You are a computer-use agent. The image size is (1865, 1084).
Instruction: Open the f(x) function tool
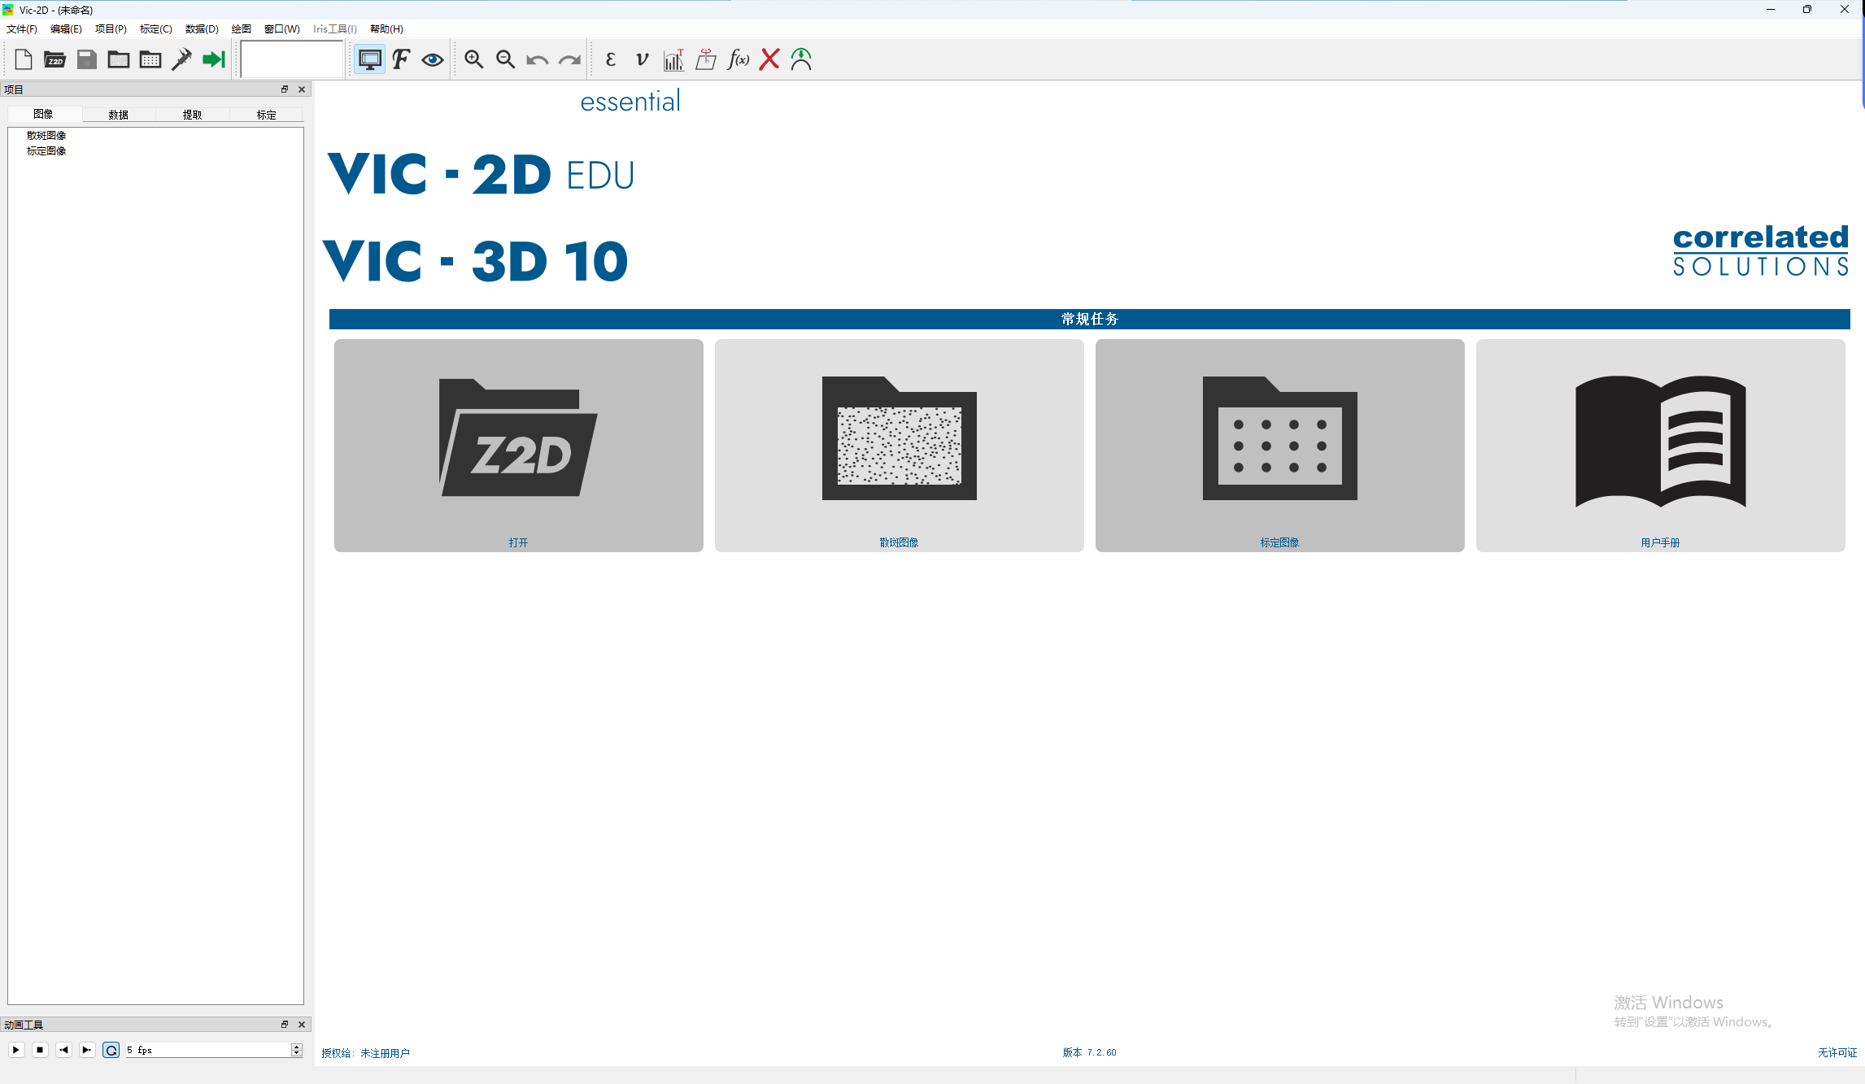click(x=738, y=59)
